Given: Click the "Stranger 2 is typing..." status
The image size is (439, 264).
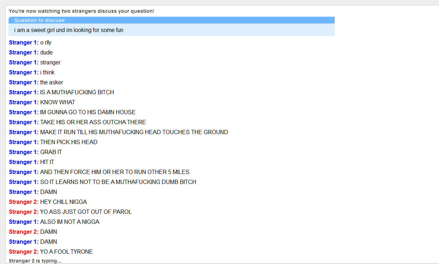Looking at the screenshot, I should [35, 261].
